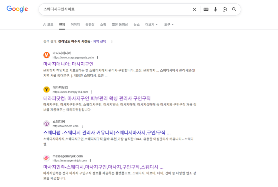Viewport: 278px width, 187px height.
Task: Switch to the 뉴스 tab
Action: click(x=137, y=25)
